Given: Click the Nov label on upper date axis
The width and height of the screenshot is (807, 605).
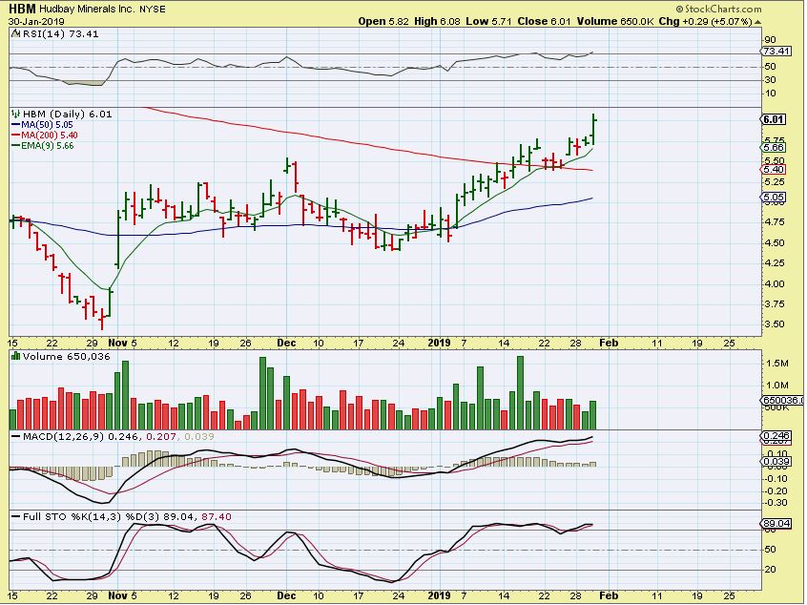Looking at the screenshot, I should tap(118, 343).
